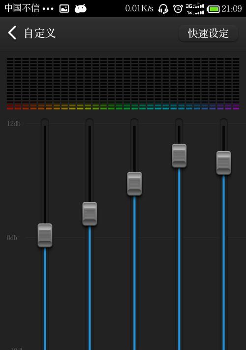Tap the three-dots notification overflow icon
The height and width of the screenshot is (350, 246).
coord(48,9)
